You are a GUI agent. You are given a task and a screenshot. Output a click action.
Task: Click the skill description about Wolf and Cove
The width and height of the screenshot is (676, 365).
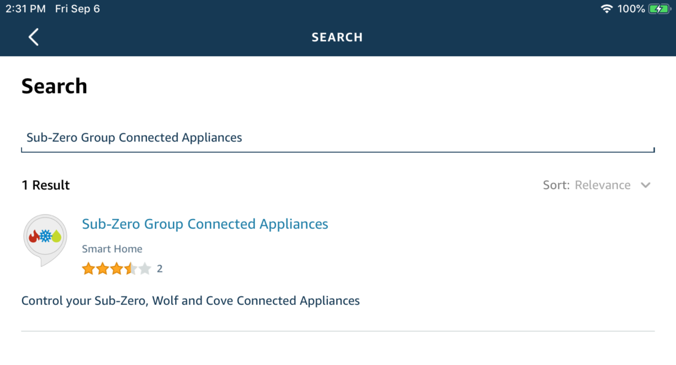tap(190, 301)
